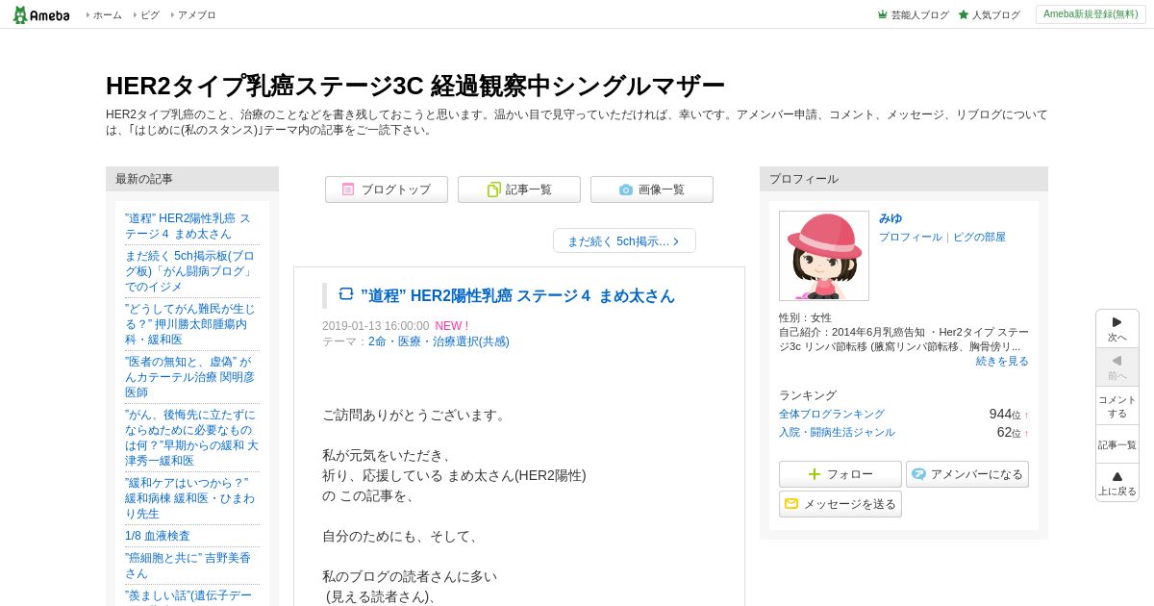Go to previous article with 前へ
Image resolution: width=1154 pixels, height=606 pixels.
(x=1117, y=367)
